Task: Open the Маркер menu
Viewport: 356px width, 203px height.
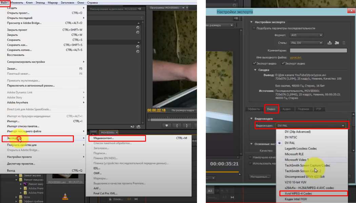Action: tap(53, 2)
